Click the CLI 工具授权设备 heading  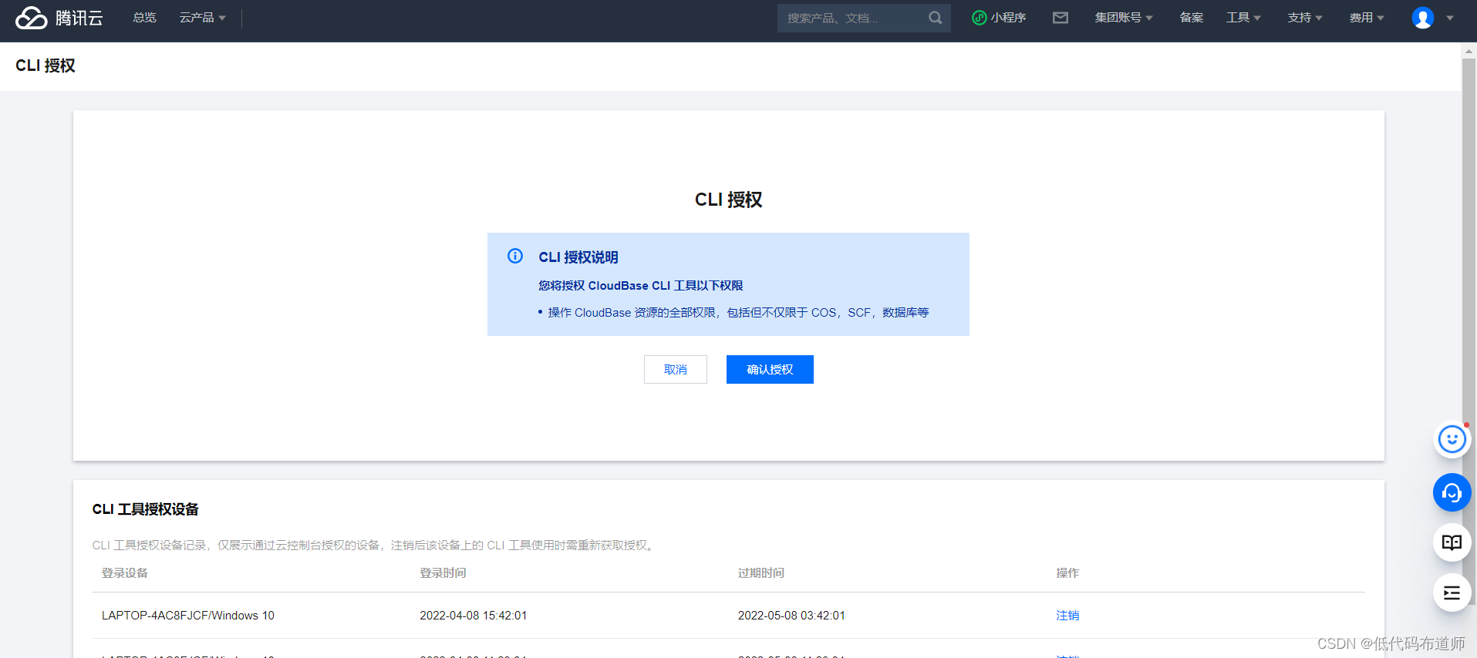tap(146, 509)
